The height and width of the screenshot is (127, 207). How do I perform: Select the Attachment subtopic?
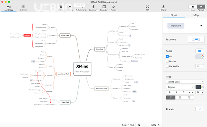(49, 85)
